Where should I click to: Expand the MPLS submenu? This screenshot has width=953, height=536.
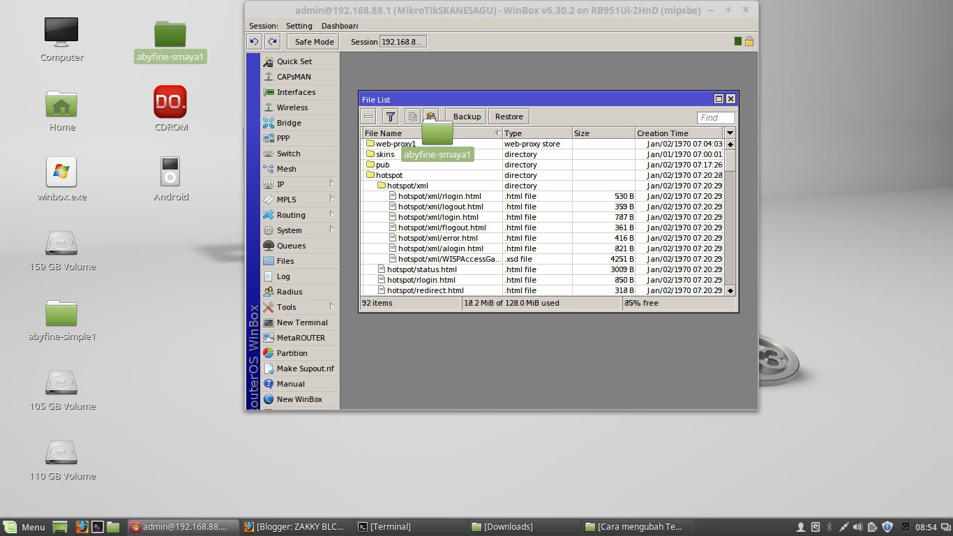[300, 200]
